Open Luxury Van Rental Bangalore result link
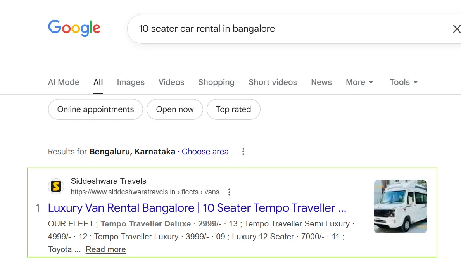This screenshot has width=461, height=261. [197, 208]
